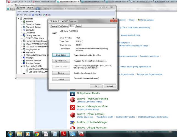
Task: Click the (2) New Emails browser tab
Action: pyautogui.click(x=19, y=2)
